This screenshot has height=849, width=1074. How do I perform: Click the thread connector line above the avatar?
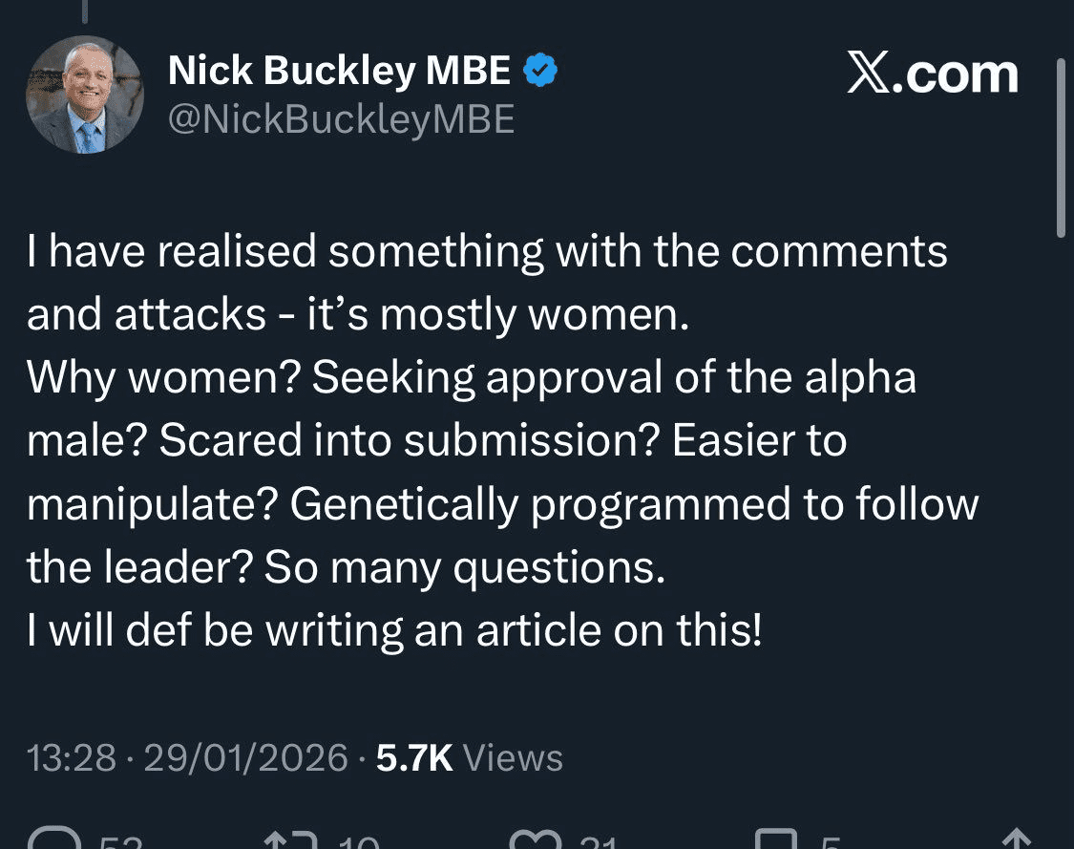point(86,11)
